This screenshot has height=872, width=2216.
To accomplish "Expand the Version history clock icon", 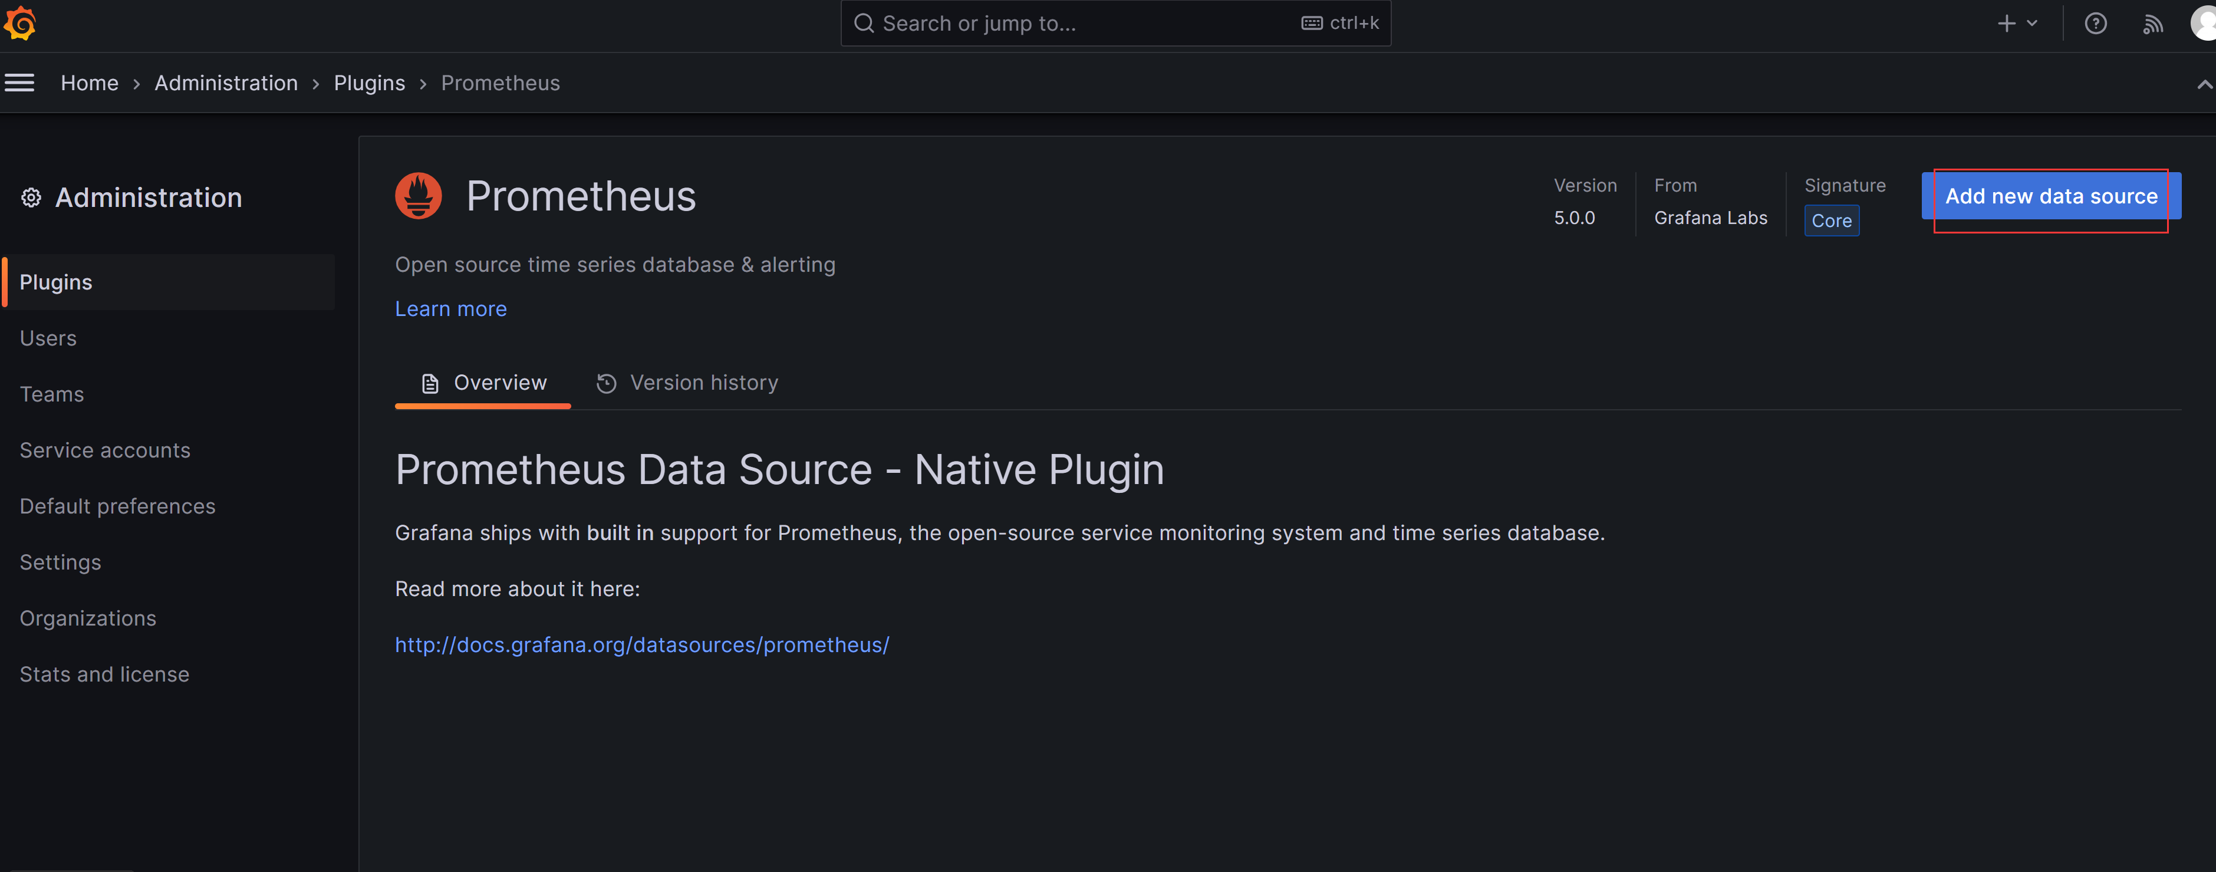I will (607, 383).
